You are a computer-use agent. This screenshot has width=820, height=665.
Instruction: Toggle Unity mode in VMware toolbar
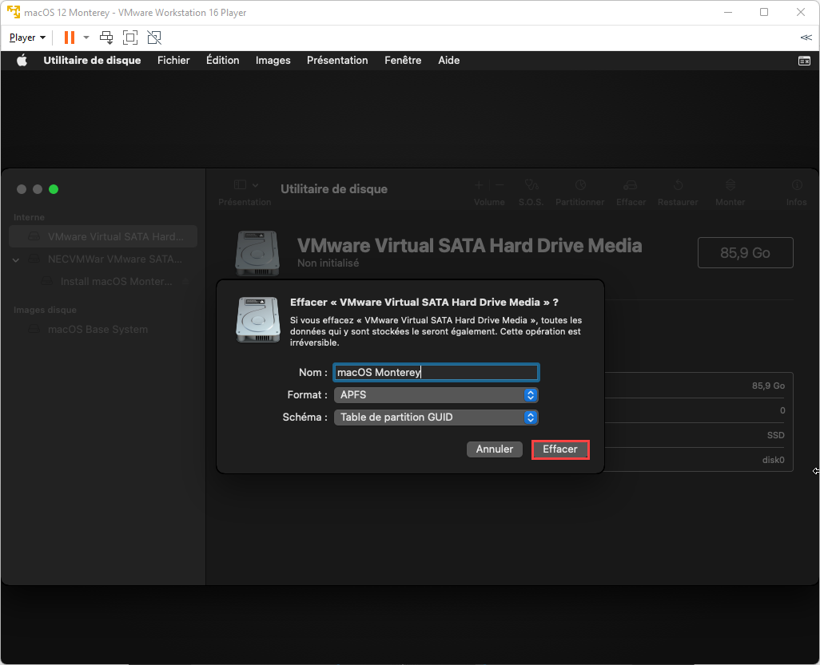click(154, 38)
